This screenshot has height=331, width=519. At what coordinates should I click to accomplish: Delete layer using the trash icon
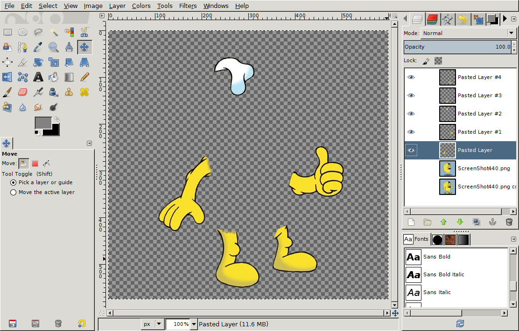tap(509, 222)
